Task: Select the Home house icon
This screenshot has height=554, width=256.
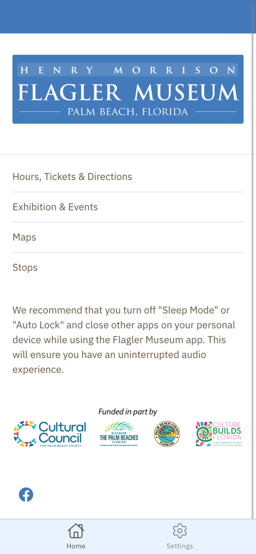Action: tap(76, 530)
